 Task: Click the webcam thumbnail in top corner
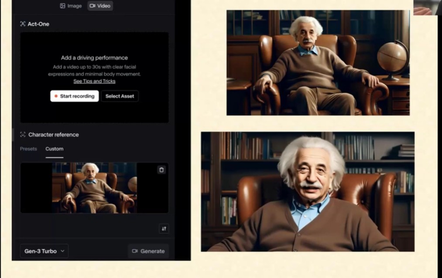(x=427, y=7)
